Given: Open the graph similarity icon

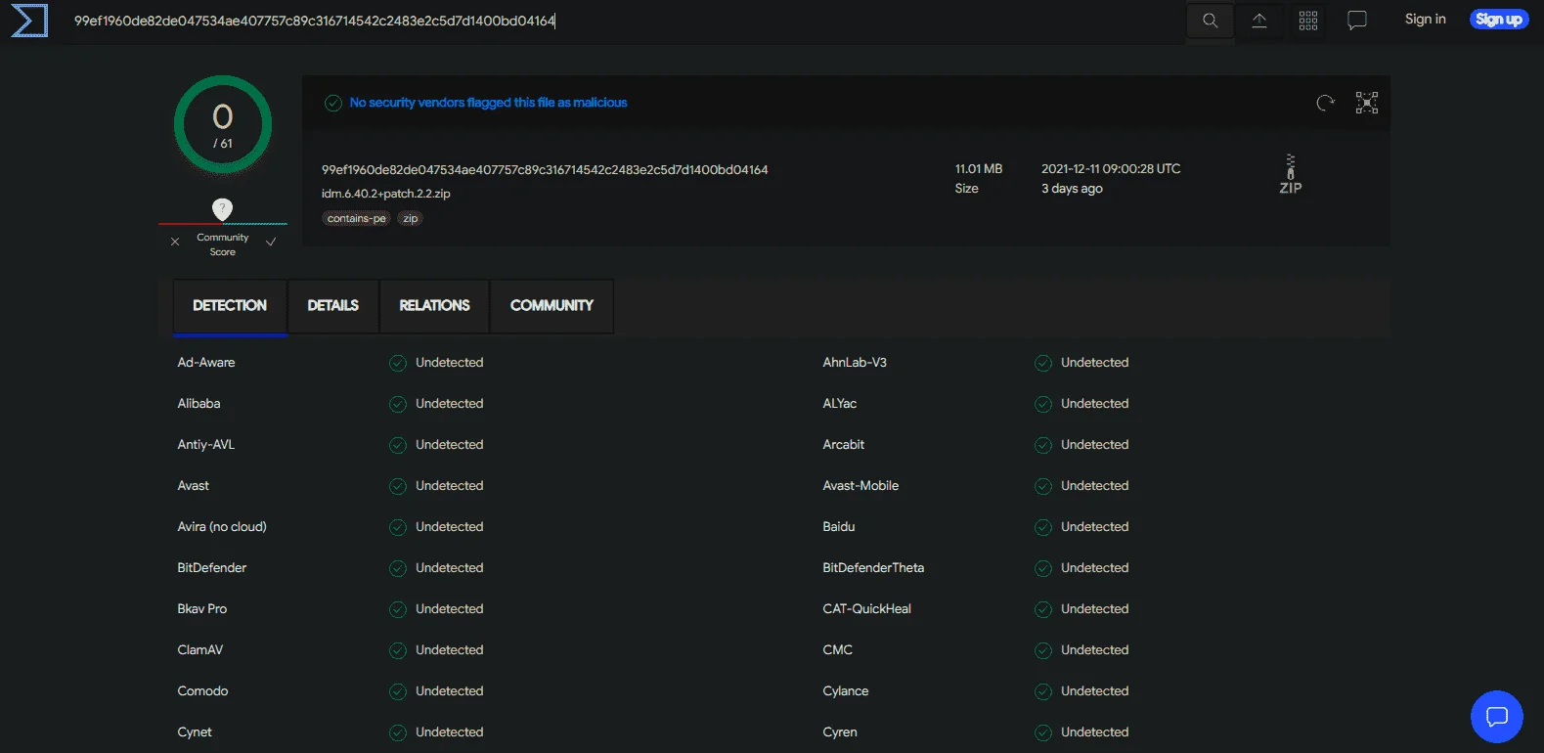Looking at the screenshot, I should point(1367,103).
